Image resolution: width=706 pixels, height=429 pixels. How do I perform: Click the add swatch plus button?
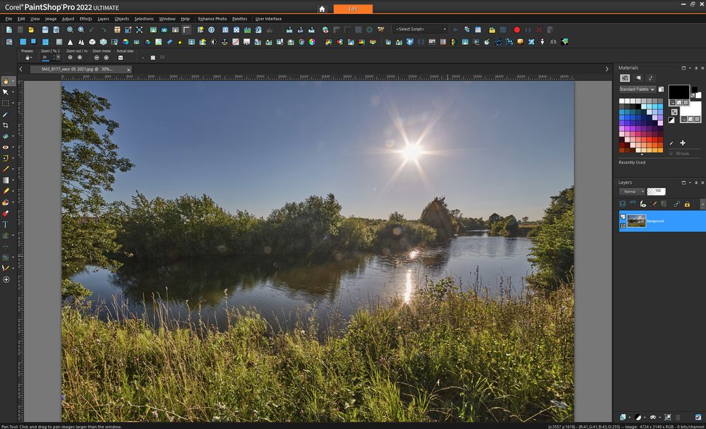point(683,143)
